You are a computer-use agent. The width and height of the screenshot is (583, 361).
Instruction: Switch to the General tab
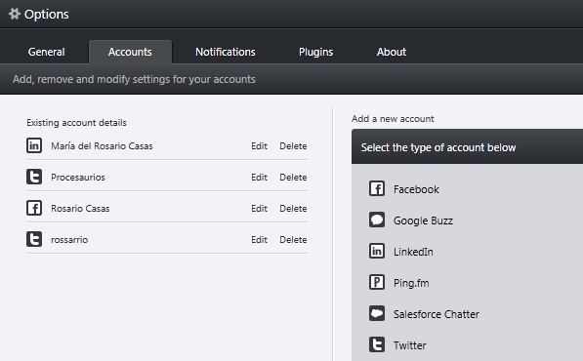[47, 52]
